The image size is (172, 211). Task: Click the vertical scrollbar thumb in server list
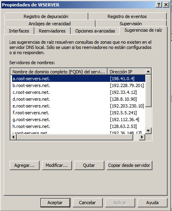(148, 91)
